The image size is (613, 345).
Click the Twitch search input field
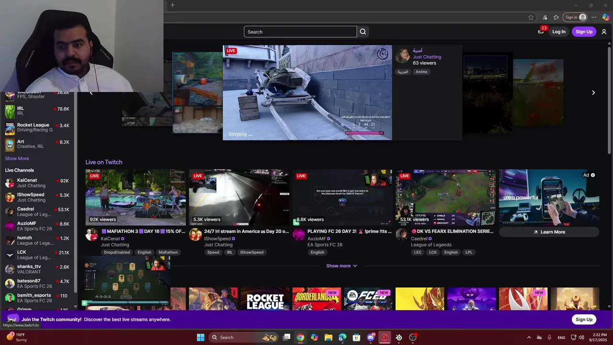300,32
